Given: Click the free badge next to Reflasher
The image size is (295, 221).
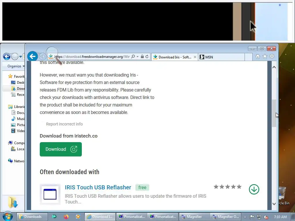Looking at the screenshot, I should click(x=142, y=188).
